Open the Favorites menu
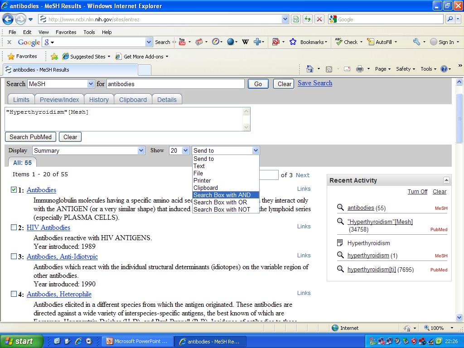 pyautogui.click(x=66, y=32)
